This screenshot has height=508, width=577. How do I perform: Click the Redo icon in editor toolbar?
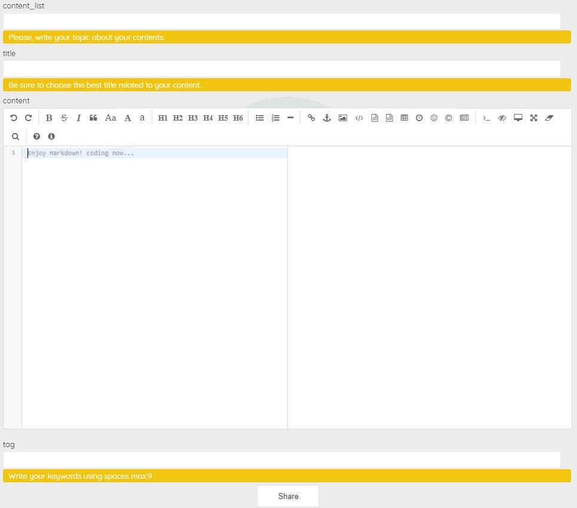tap(28, 118)
